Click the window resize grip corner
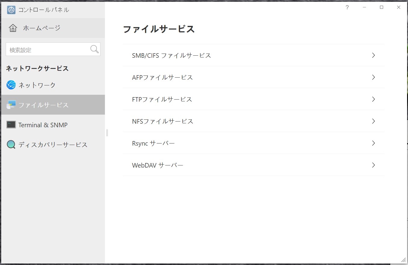The height and width of the screenshot is (265, 408). (403, 260)
